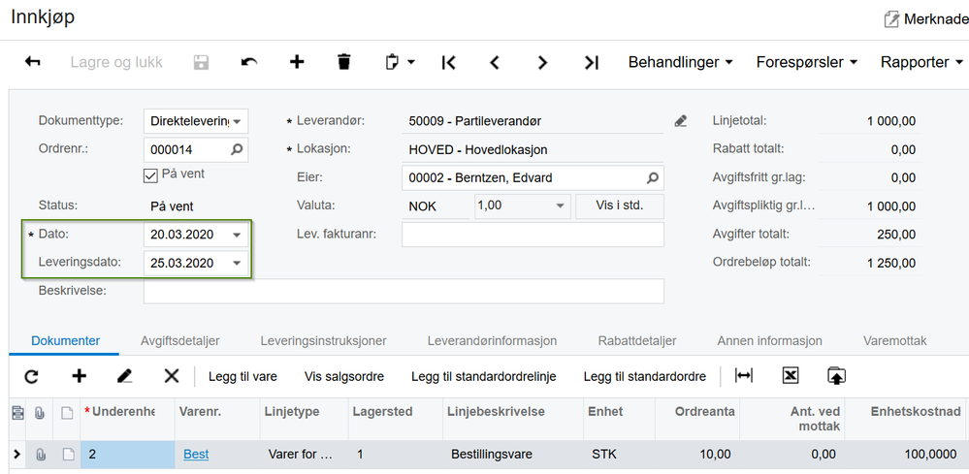
Task: Click the paperclip attachment icon in row 2
Action: pyautogui.click(x=40, y=455)
